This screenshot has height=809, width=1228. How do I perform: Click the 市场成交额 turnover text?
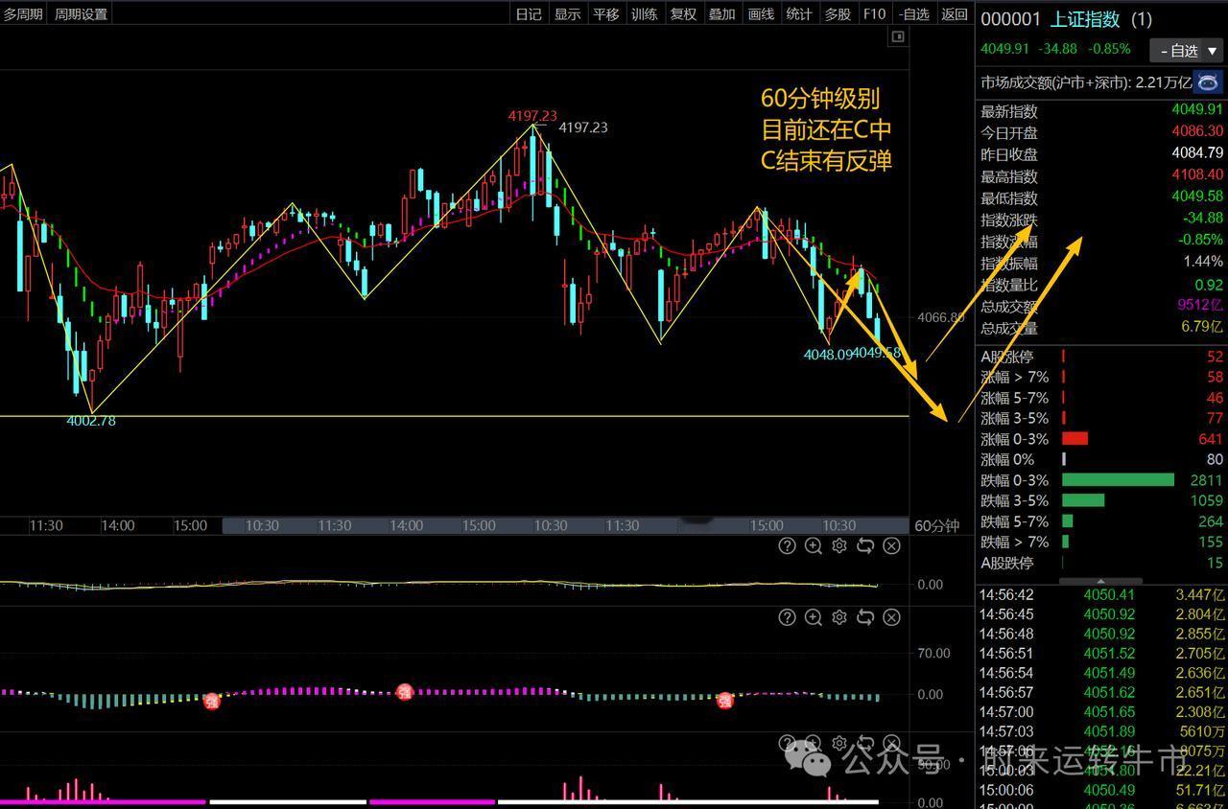click(1085, 82)
